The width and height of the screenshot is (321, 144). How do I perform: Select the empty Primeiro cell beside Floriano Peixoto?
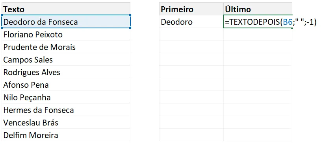pyautogui.click(x=191, y=34)
